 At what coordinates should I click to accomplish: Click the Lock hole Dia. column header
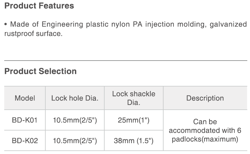click(75, 98)
